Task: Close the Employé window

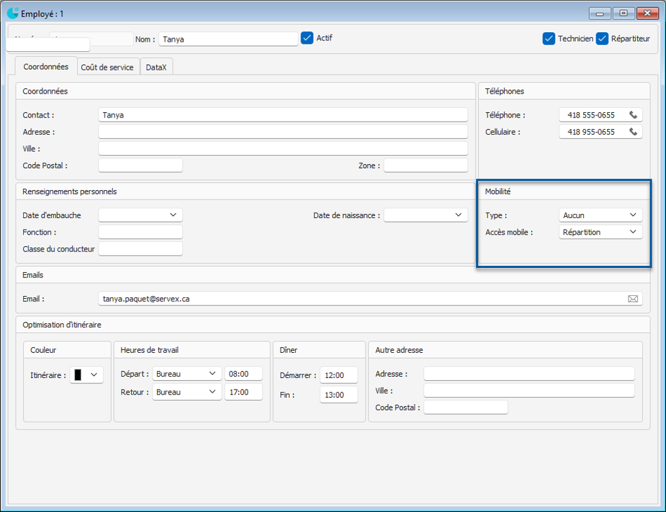Action: [648, 13]
